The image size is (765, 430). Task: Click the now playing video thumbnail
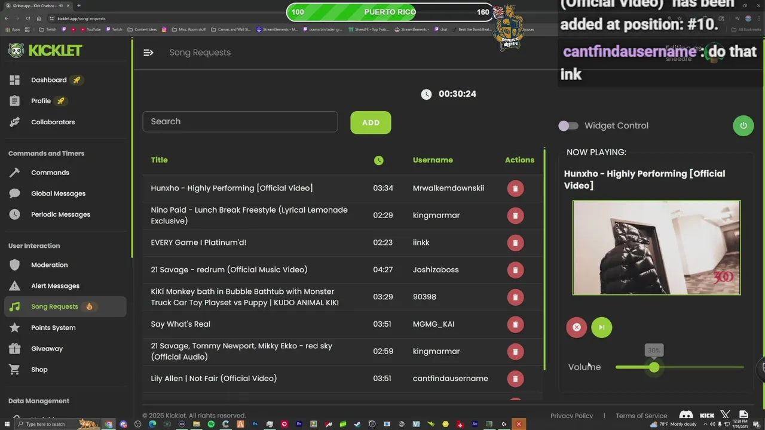tap(656, 248)
